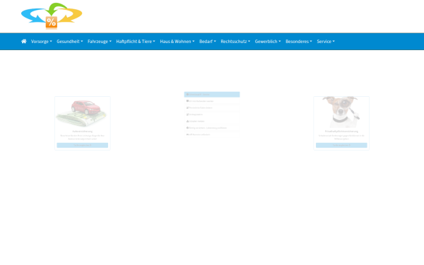The height and width of the screenshot is (265, 424).
Task: Open the Vorsorge dropdown menu
Action: (x=42, y=42)
